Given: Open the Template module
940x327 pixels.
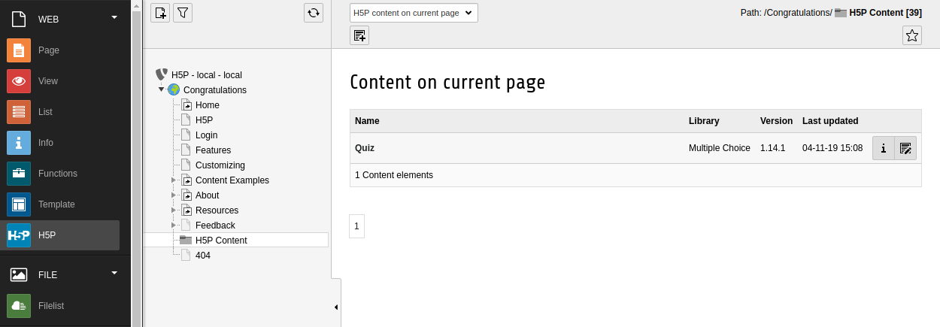Looking at the screenshot, I should pyautogui.click(x=60, y=204).
